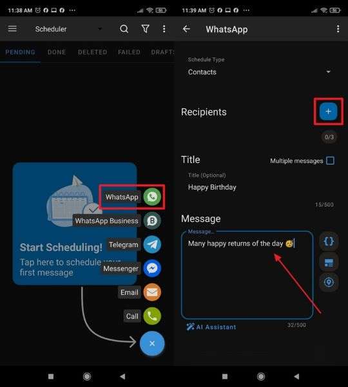This screenshot has width=348, height=387.
Task: Tap the WhatsApp label
Action: pyautogui.click(x=122, y=197)
